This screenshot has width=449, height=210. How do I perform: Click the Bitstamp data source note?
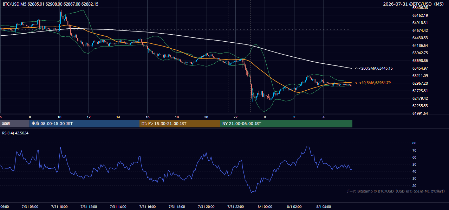click(396, 191)
